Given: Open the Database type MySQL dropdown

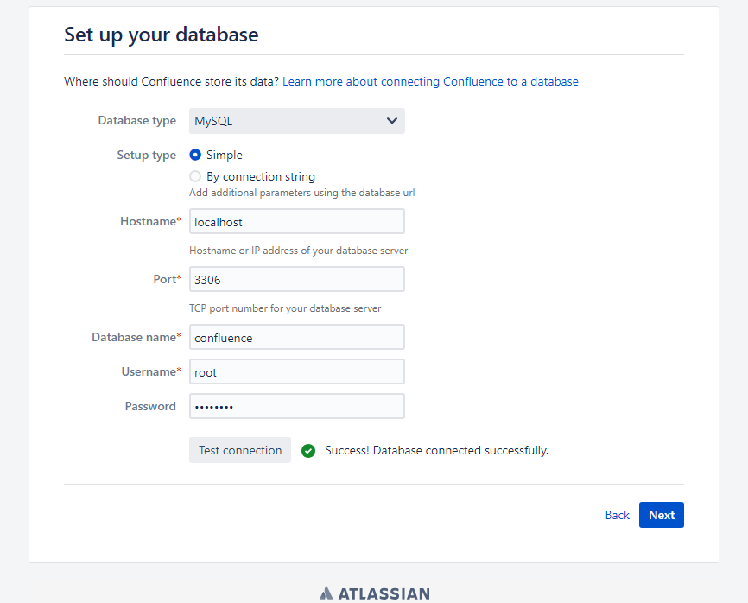Looking at the screenshot, I should pyautogui.click(x=297, y=121).
